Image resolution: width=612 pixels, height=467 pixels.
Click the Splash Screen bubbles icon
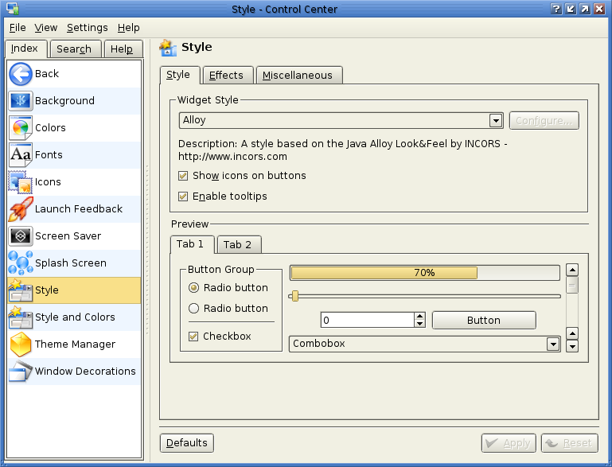(x=21, y=263)
